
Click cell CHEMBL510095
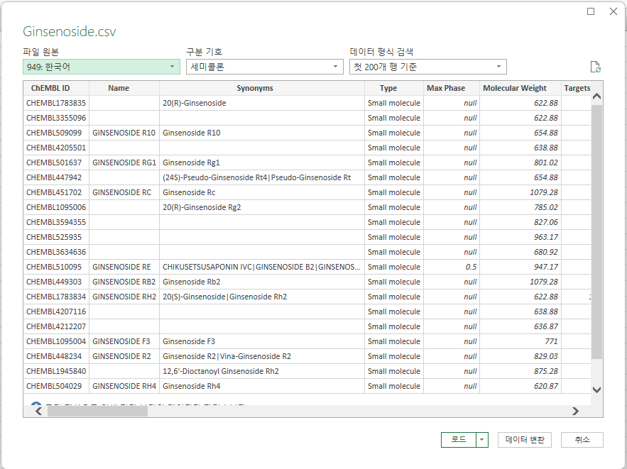coord(56,267)
